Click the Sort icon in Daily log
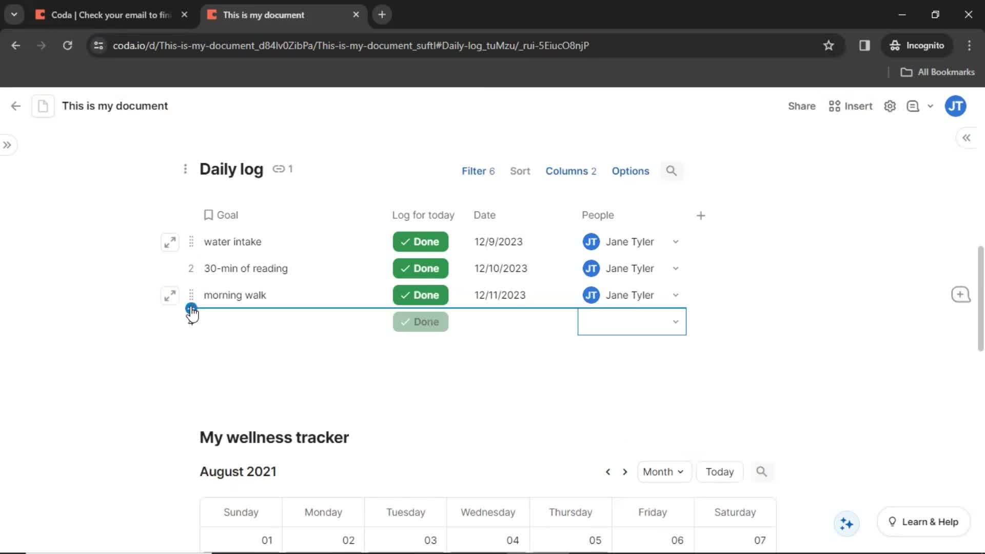The width and height of the screenshot is (985, 554). (x=520, y=170)
